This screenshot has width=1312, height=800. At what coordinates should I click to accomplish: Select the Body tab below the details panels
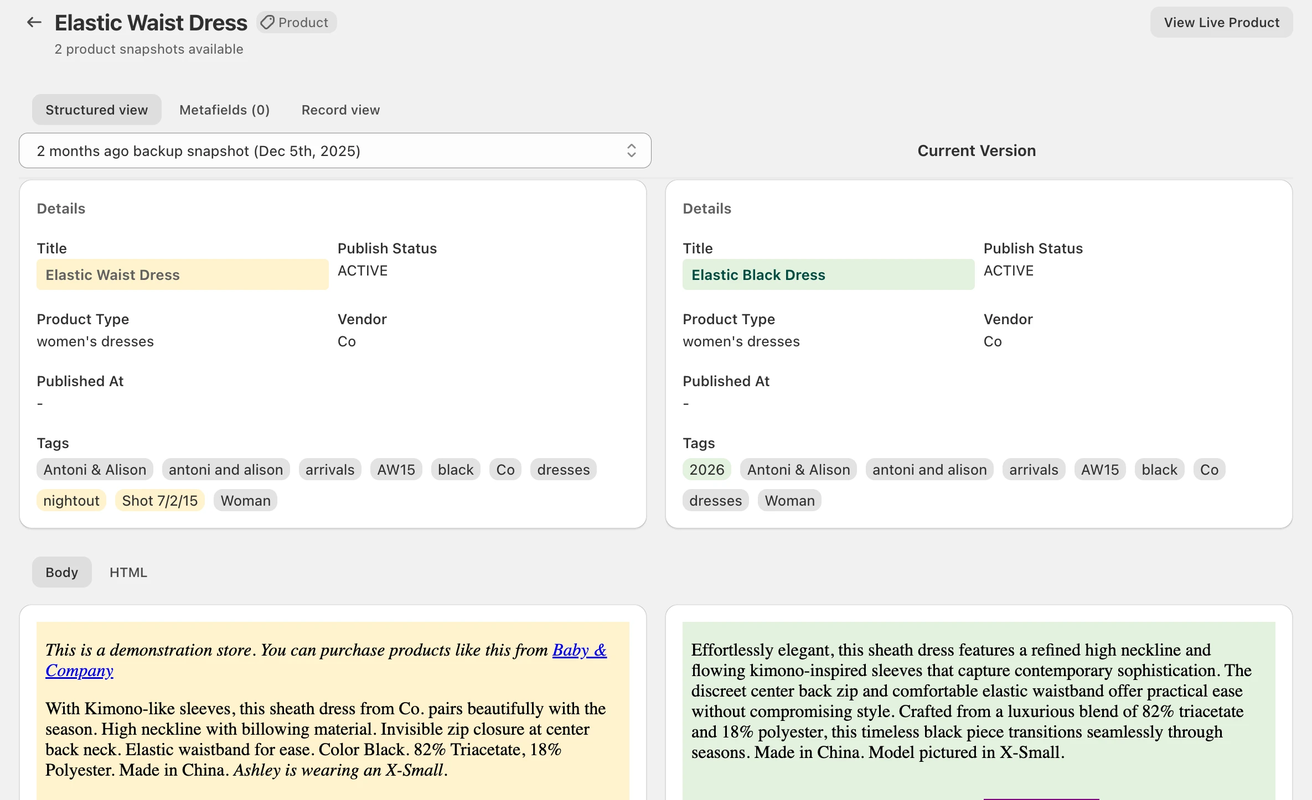pyautogui.click(x=61, y=572)
